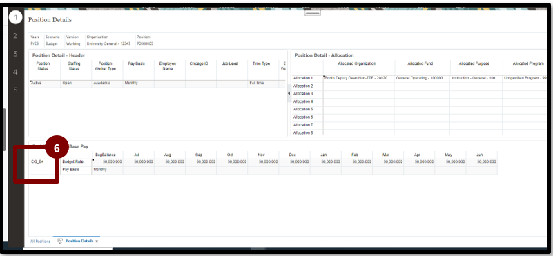Click the Allocated Program column header
This screenshot has height=256, width=553.
point(528,63)
